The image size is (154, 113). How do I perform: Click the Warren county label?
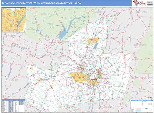pos(97,12)
